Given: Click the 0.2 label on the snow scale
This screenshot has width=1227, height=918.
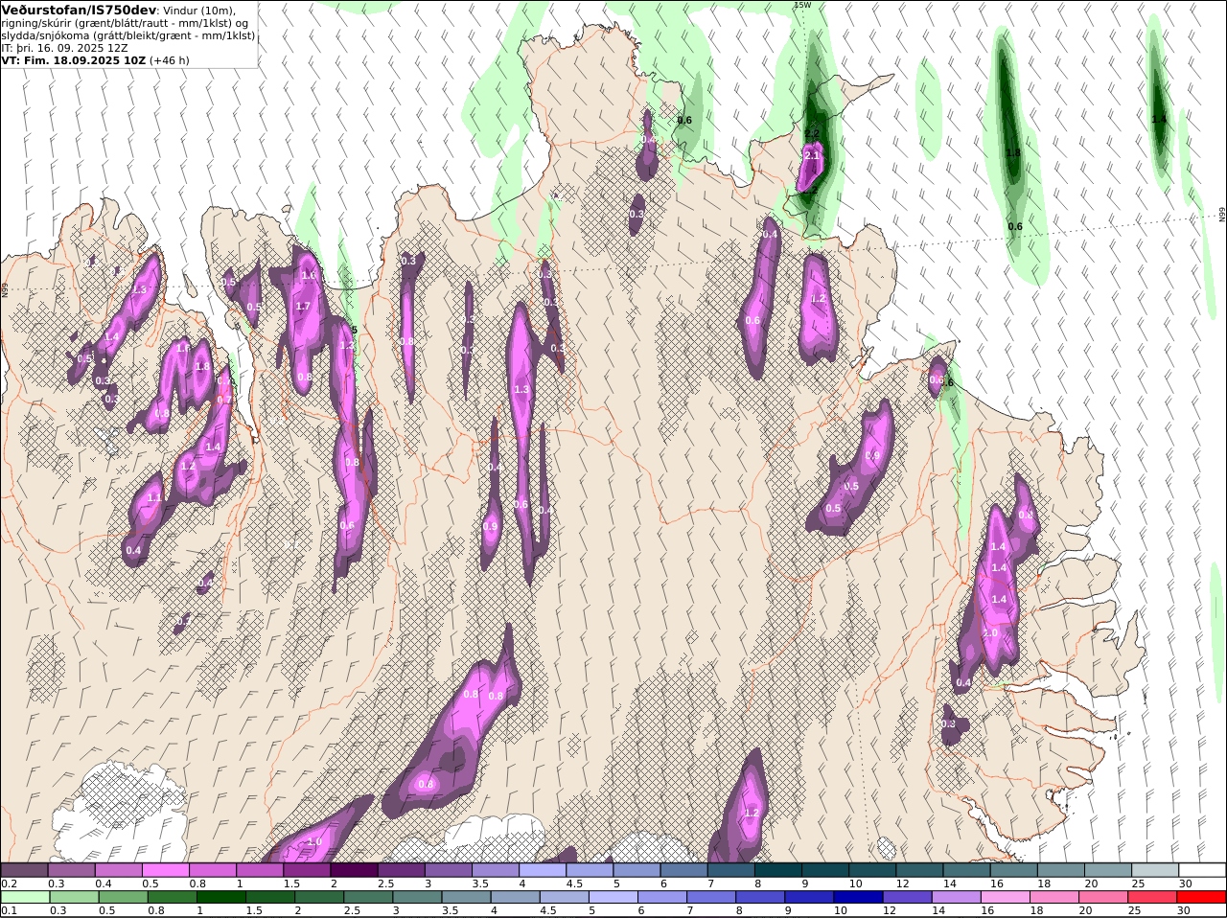Looking at the screenshot, I should coord(9,884).
